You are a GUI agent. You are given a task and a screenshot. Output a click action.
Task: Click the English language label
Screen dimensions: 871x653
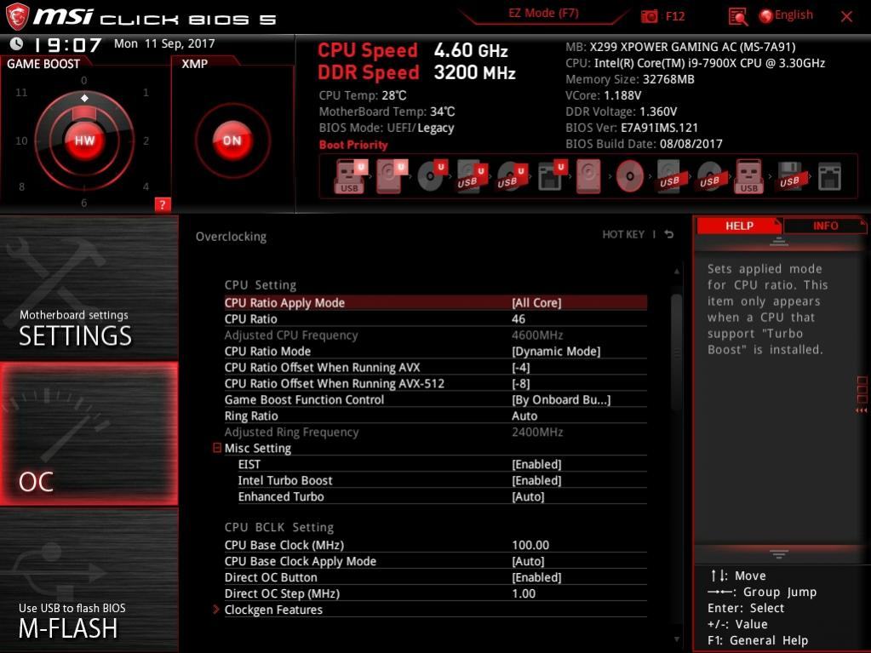click(794, 15)
